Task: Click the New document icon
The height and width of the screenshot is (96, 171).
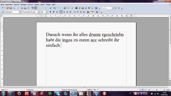Action: 3,8
